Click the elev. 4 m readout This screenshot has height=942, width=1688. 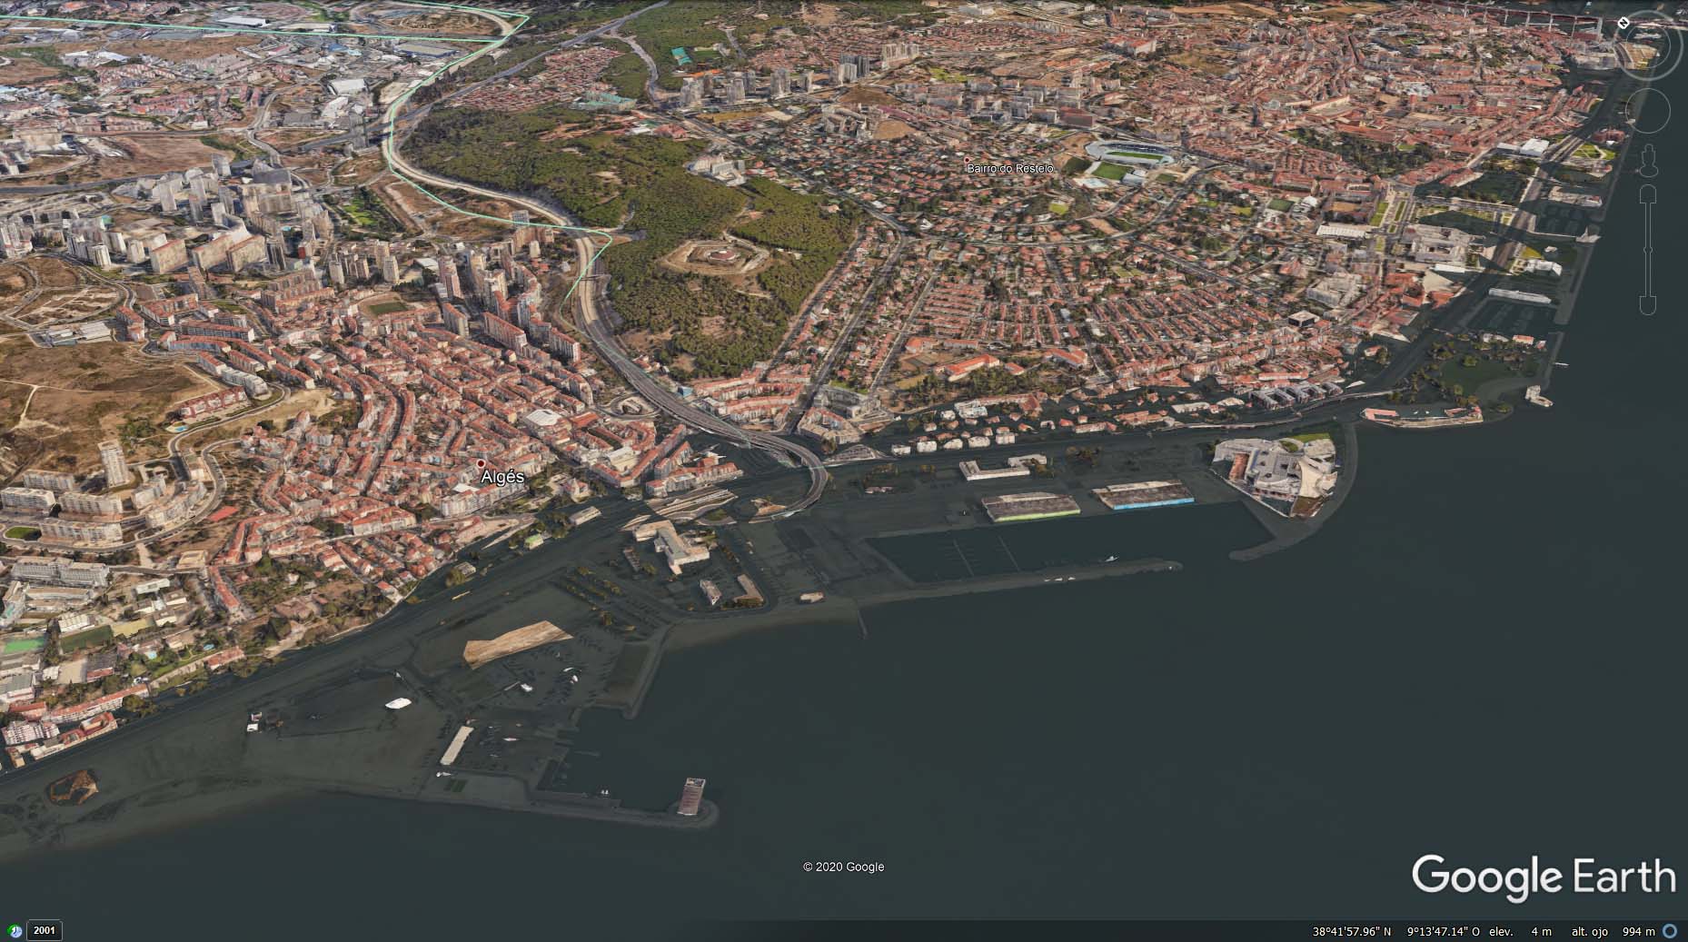(x=1526, y=931)
